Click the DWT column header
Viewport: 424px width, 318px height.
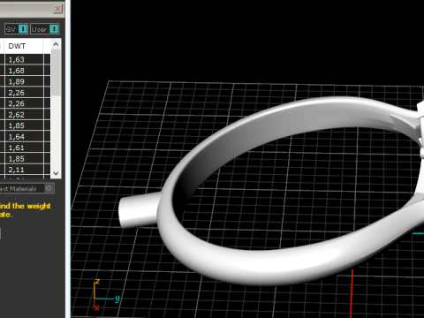tap(24, 46)
